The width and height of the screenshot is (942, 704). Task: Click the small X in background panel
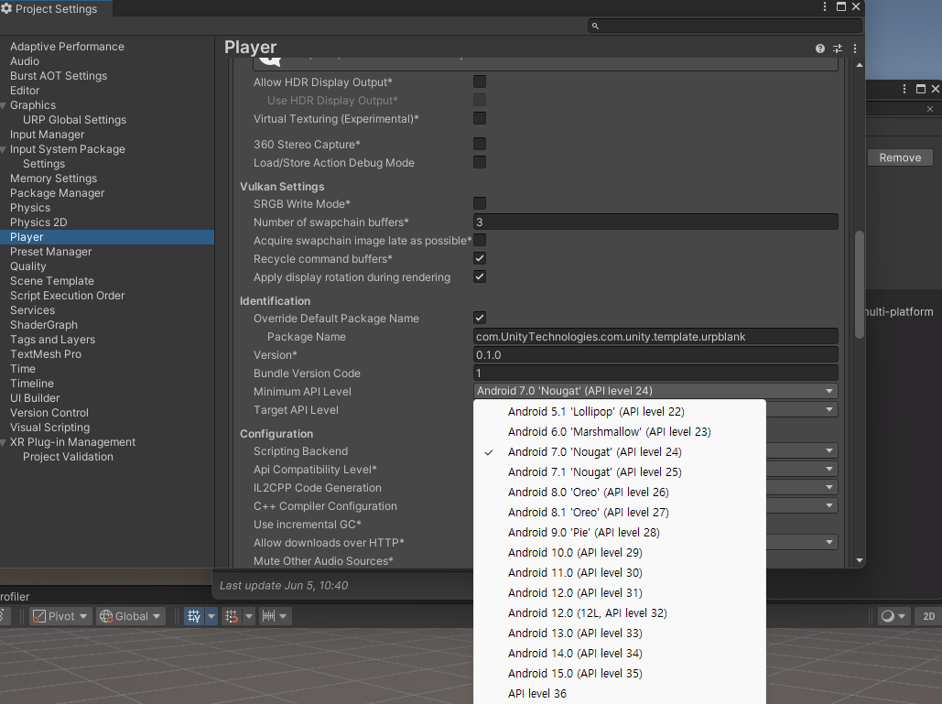coord(930,109)
